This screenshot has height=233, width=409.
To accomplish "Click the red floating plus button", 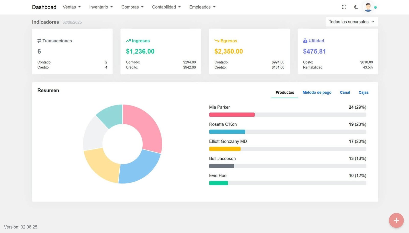I will point(396,220).
